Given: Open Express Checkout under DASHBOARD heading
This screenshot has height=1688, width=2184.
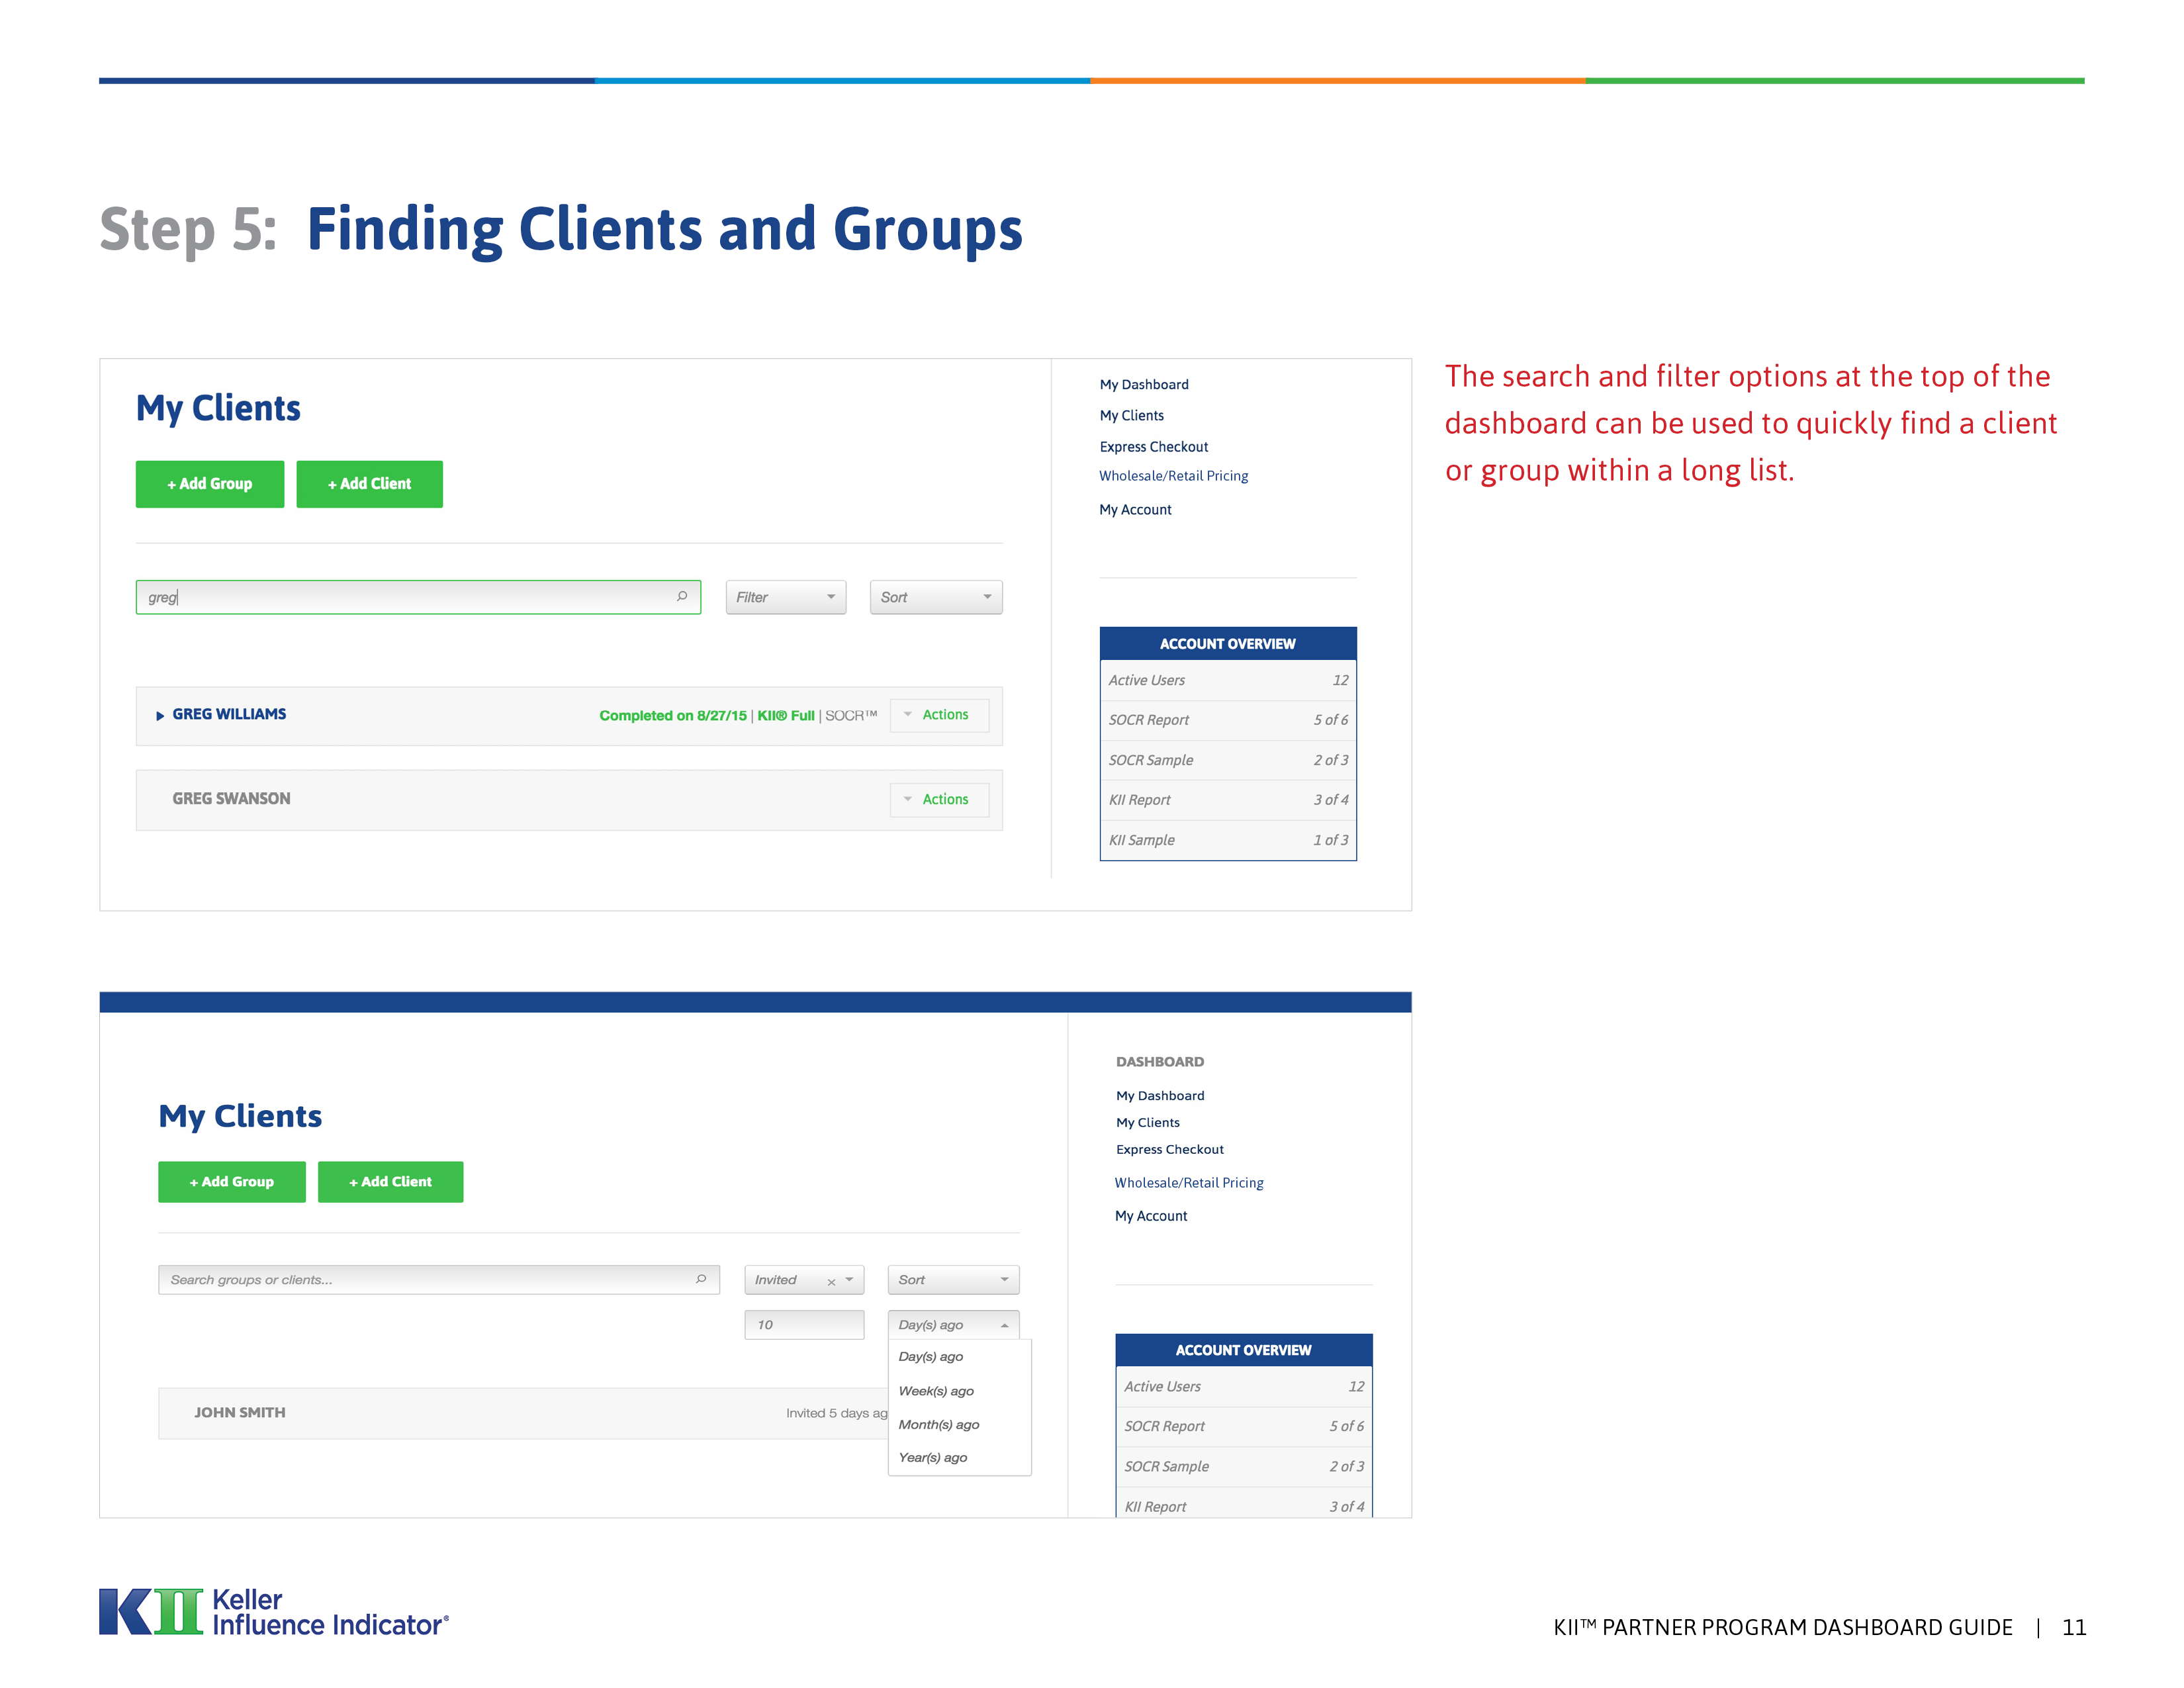Looking at the screenshot, I should [1170, 1150].
